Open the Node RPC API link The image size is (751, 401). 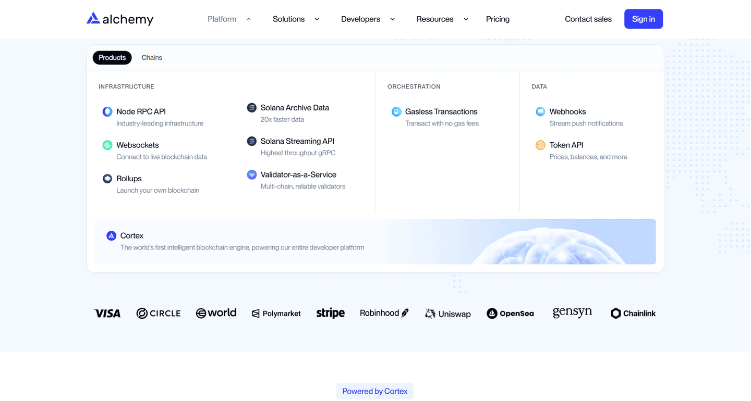[141, 111]
